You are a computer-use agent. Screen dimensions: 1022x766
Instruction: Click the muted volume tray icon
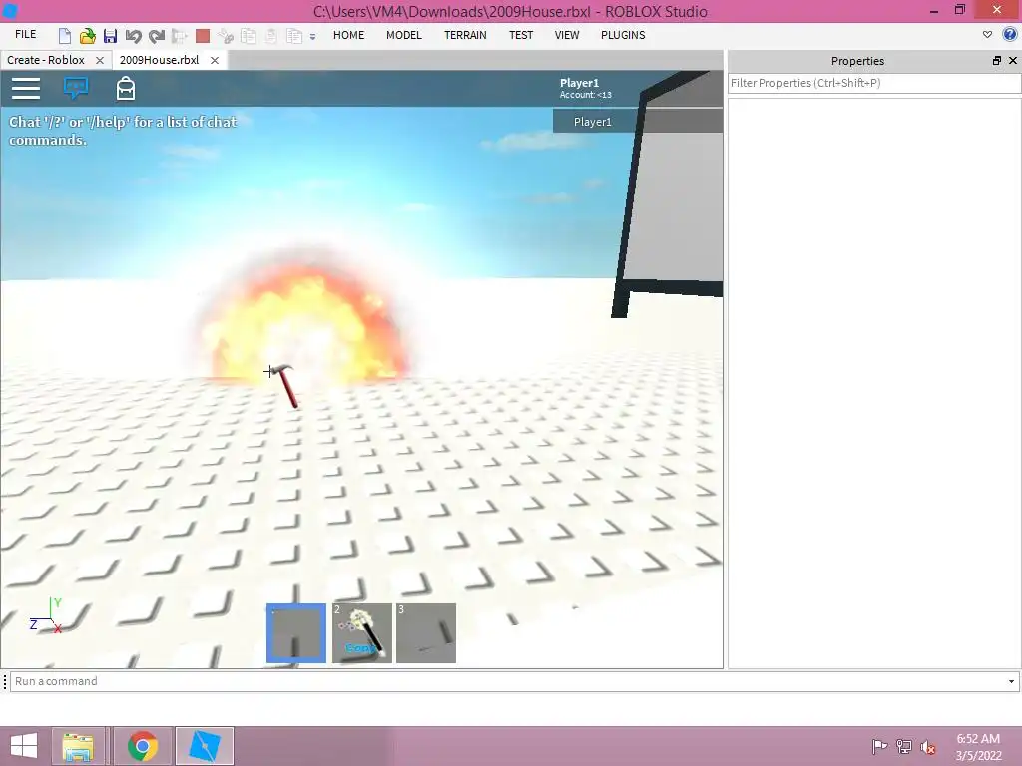tap(928, 747)
